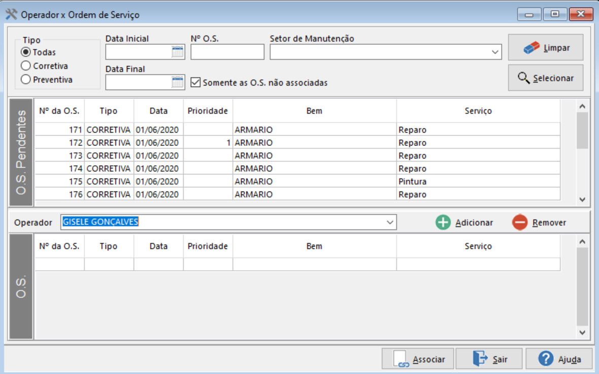Select the Todas radio button
599x374 pixels.
click(x=25, y=52)
